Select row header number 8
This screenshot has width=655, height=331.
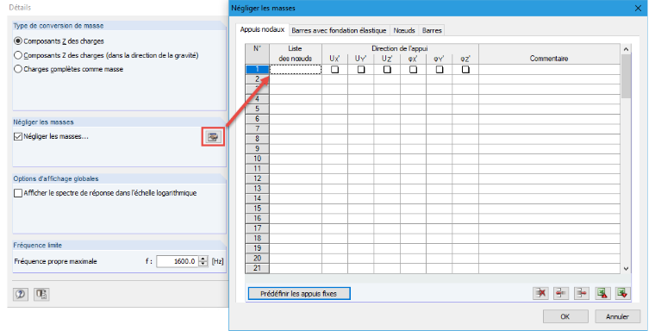point(258,138)
